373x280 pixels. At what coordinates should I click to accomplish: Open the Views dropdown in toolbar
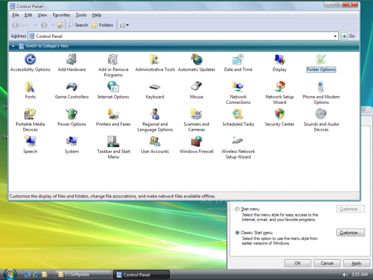[x=124, y=25]
